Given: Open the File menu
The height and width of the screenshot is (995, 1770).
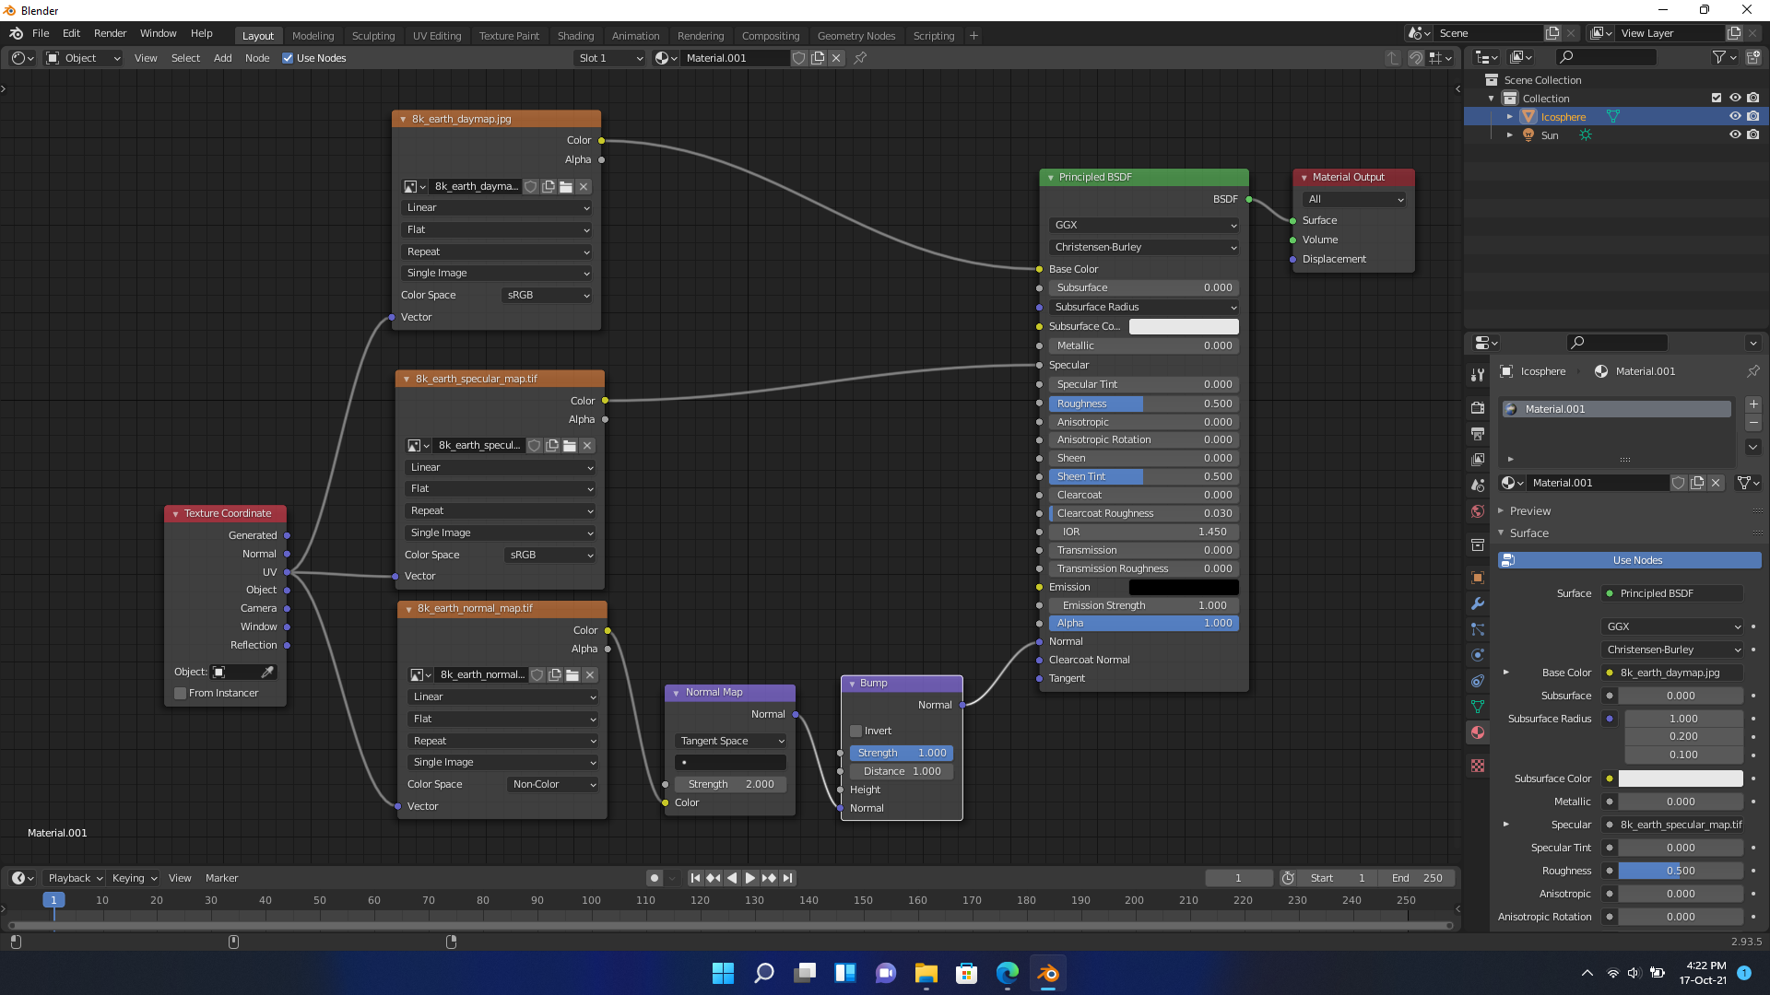Looking at the screenshot, I should click(41, 33).
